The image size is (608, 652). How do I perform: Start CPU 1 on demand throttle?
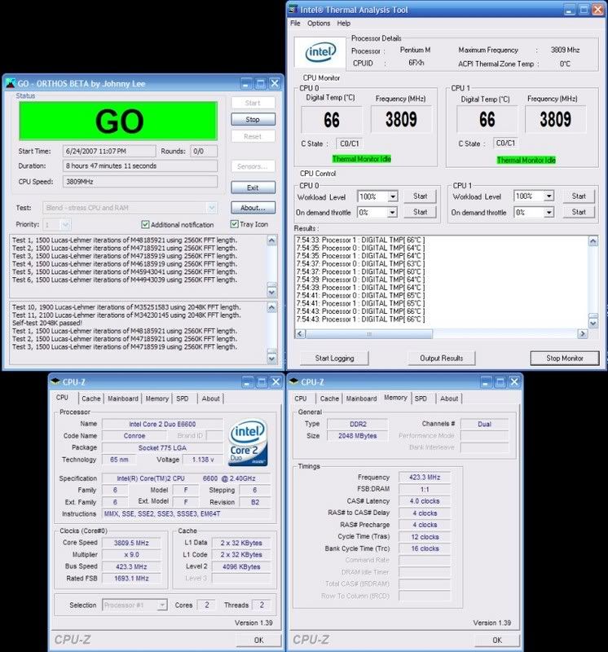(579, 212)
